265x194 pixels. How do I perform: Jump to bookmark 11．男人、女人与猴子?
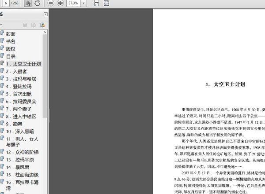pos(23,142)
